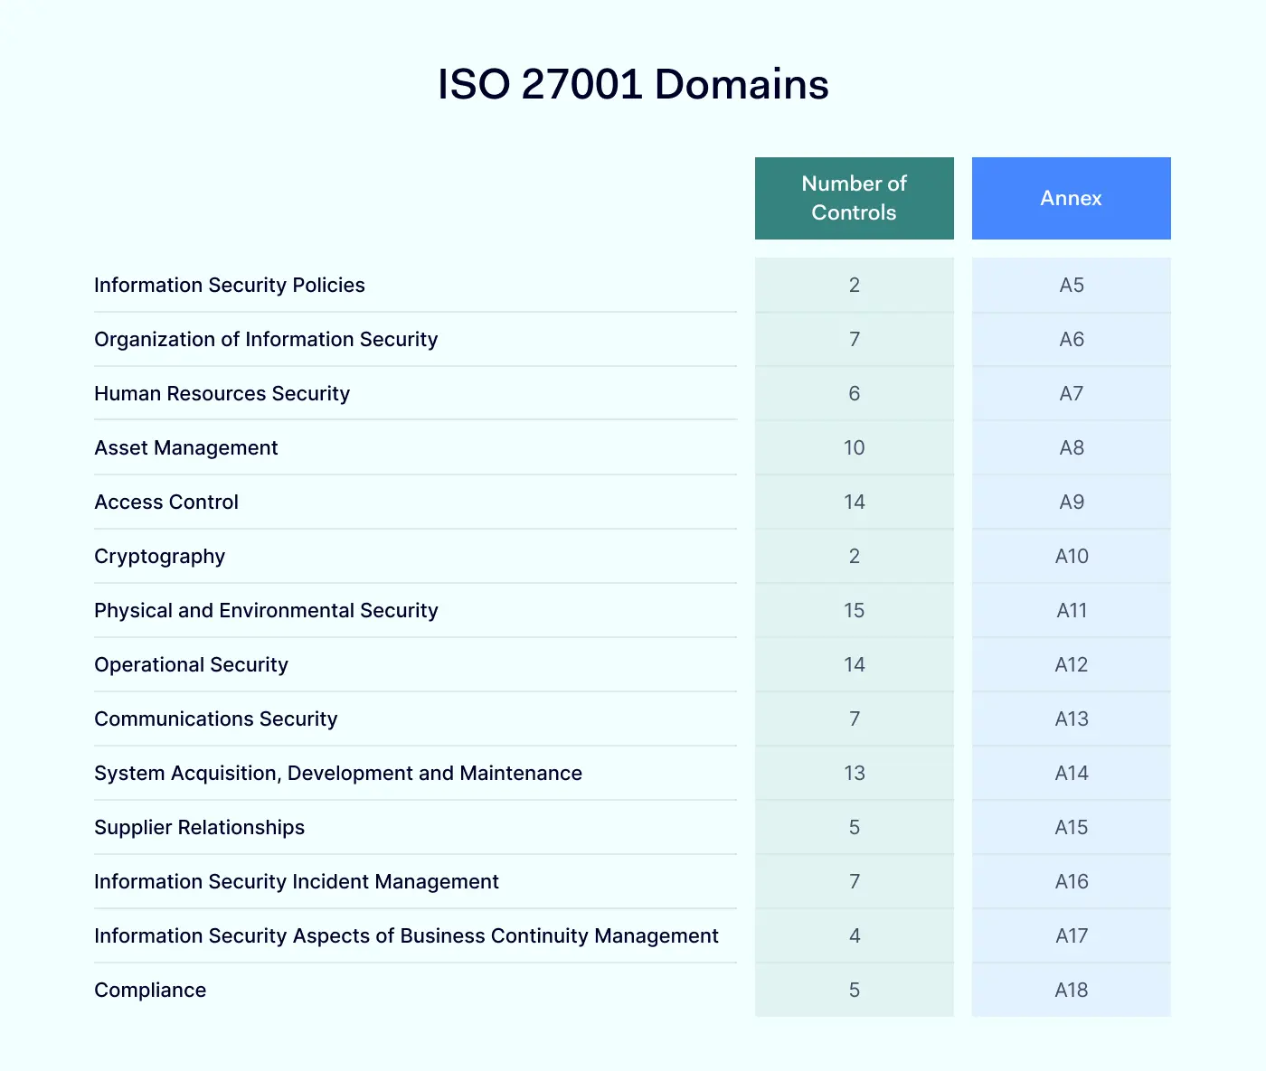Select the blue Annex column header
This screenshot has width=1266, height=1071.
tap(1071, 198)
